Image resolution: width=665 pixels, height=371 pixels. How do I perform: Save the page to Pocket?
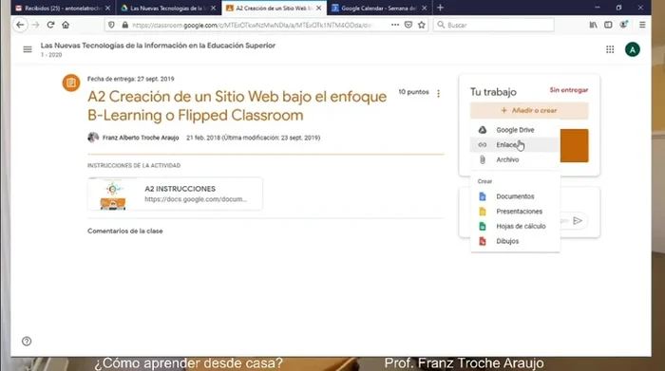[408, 25]
